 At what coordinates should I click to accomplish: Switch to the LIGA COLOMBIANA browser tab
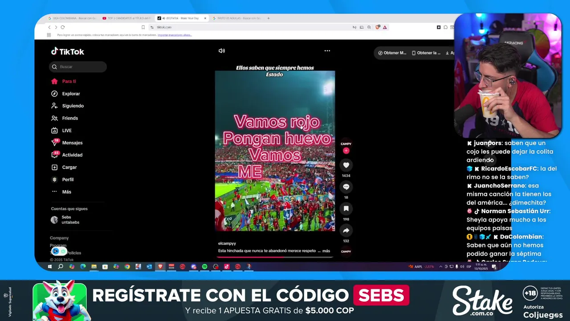(x=71, y=18)
